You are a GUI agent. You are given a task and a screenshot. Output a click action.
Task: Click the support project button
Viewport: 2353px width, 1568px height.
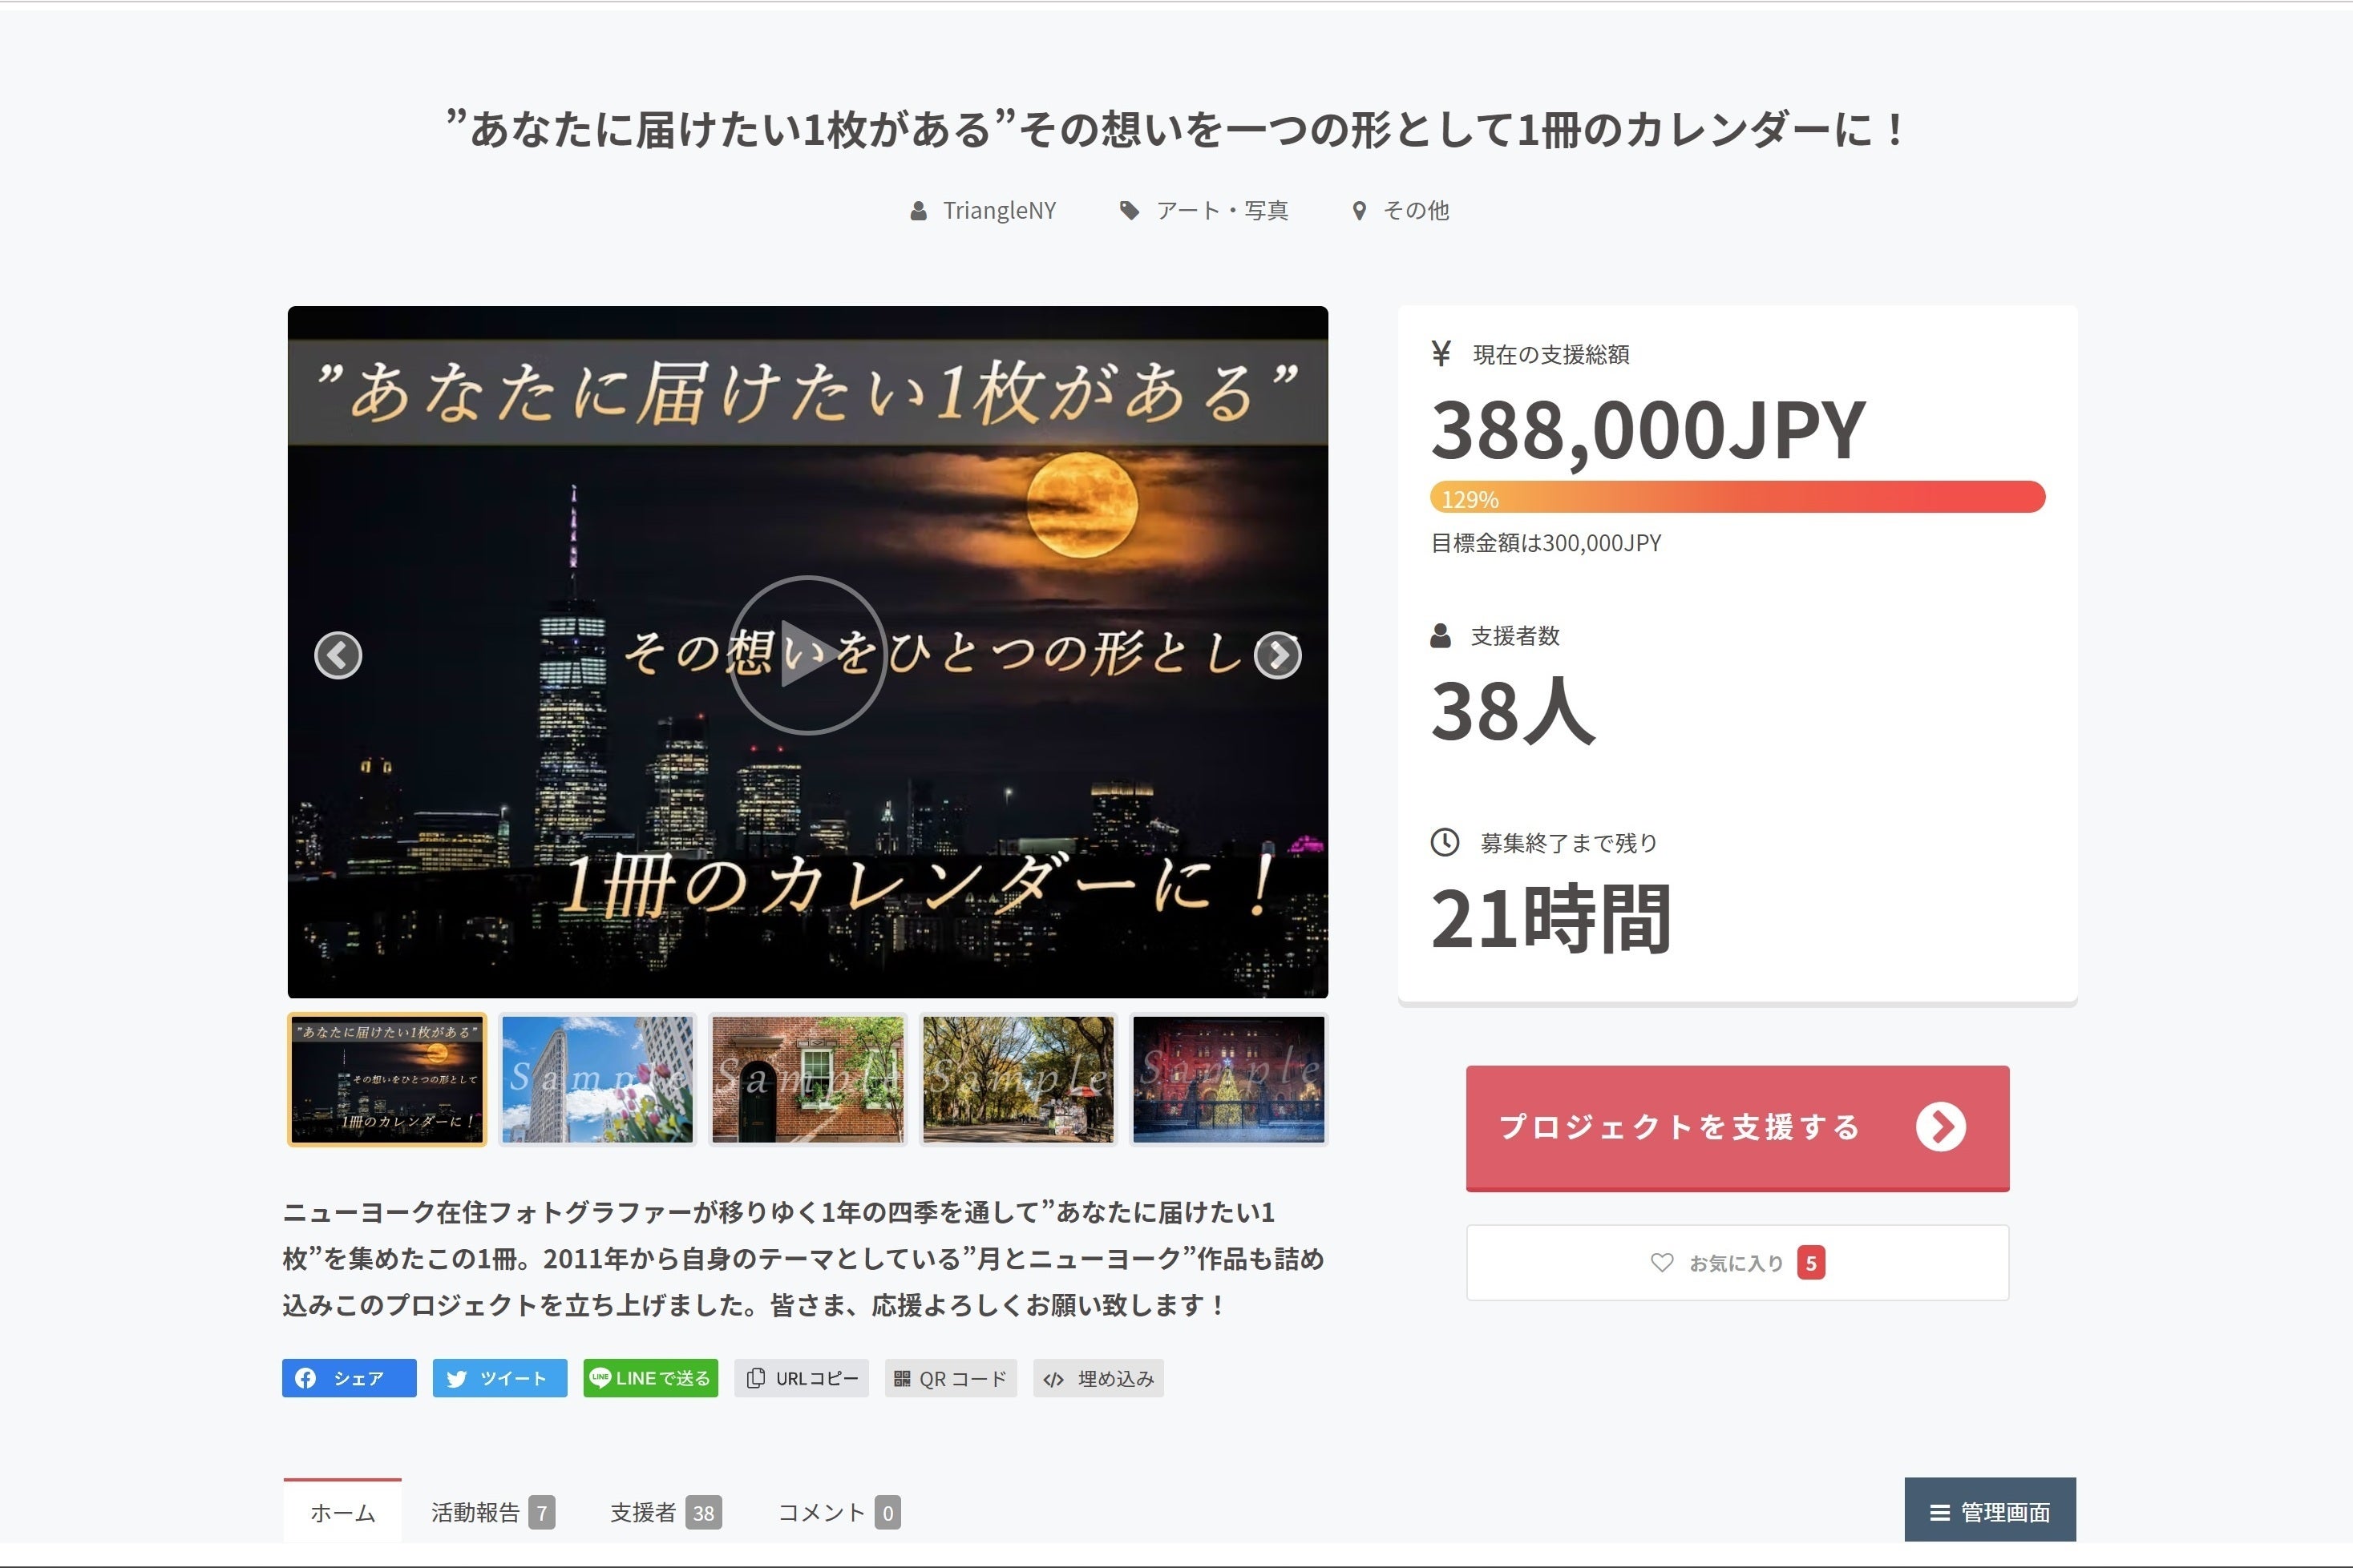[1736, 1127]
